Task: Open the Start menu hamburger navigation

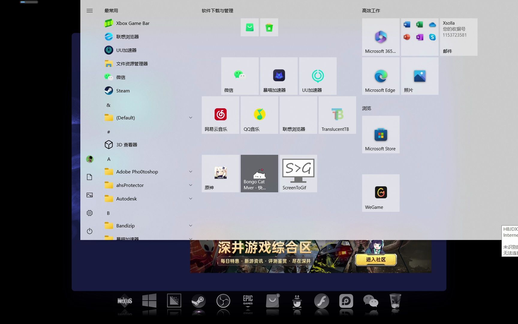Action: (89, 10)
